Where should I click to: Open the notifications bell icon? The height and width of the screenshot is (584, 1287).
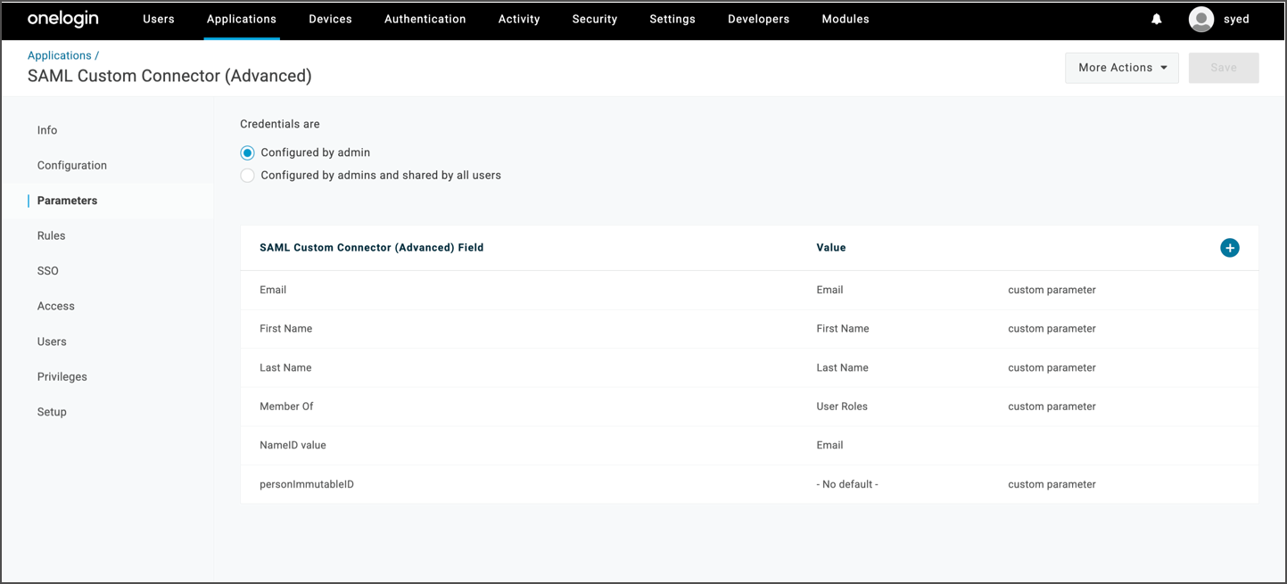click(x=1156, y=19)
